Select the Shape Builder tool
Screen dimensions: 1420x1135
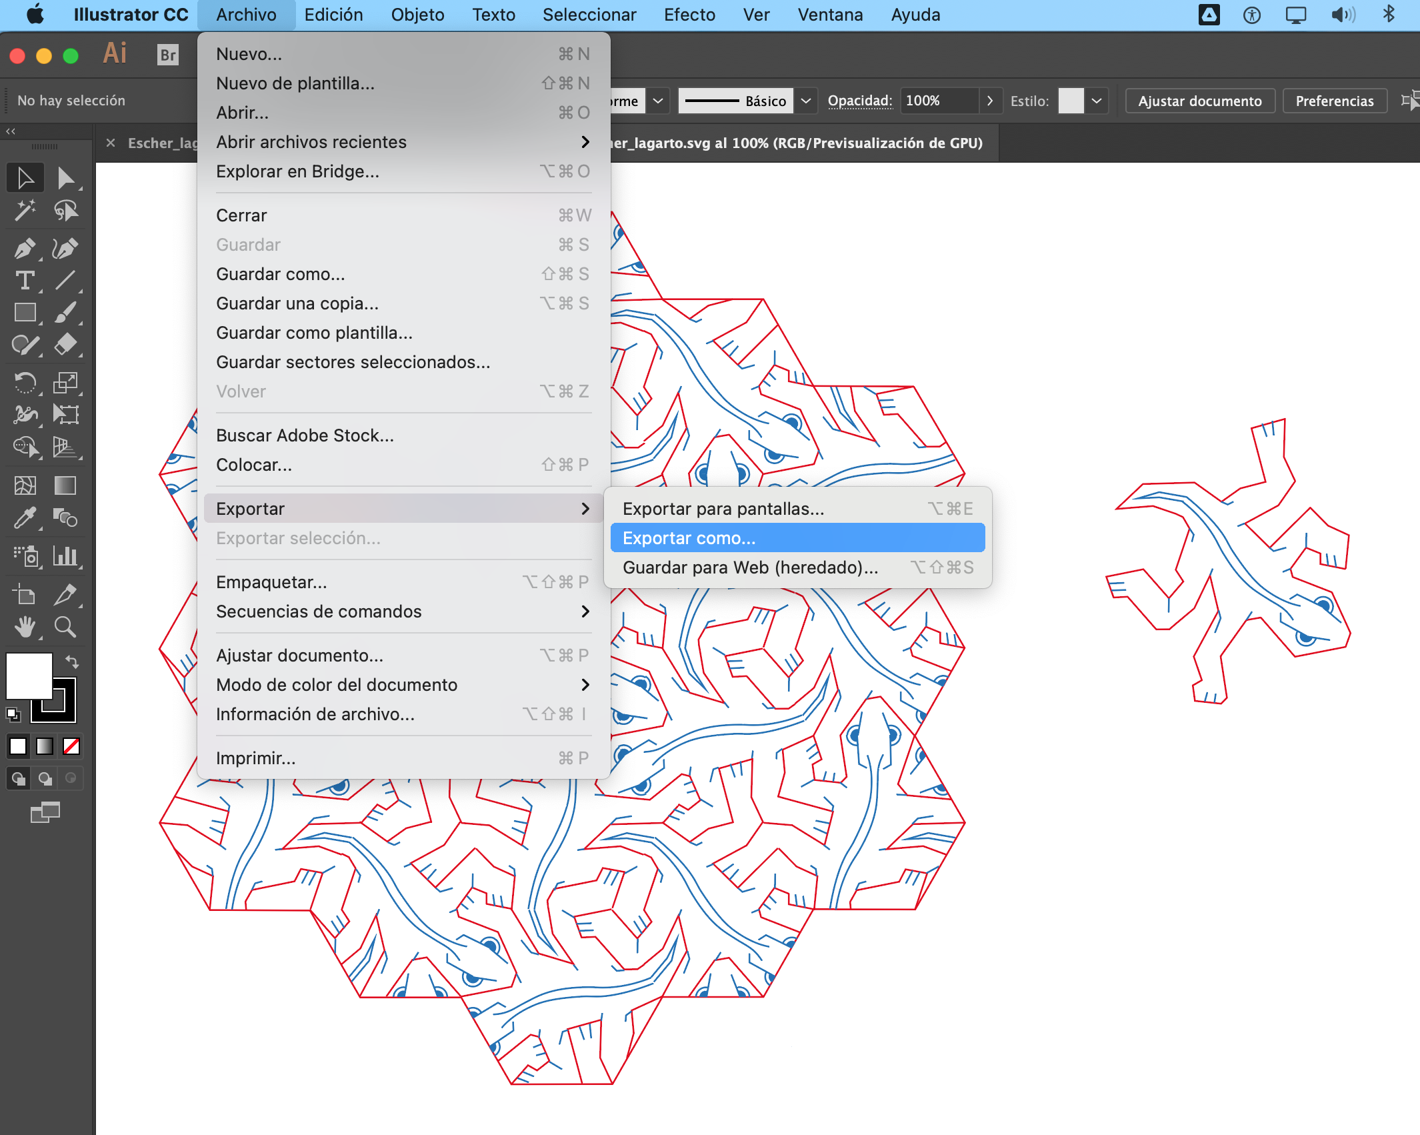pyautogui.click(x=25, y=446)
